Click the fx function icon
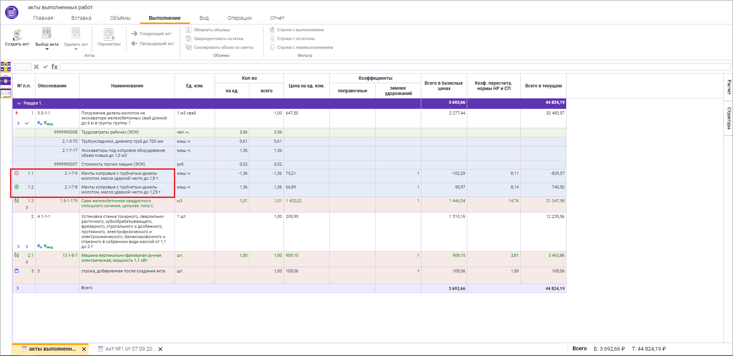 click(x=55, y=67)
